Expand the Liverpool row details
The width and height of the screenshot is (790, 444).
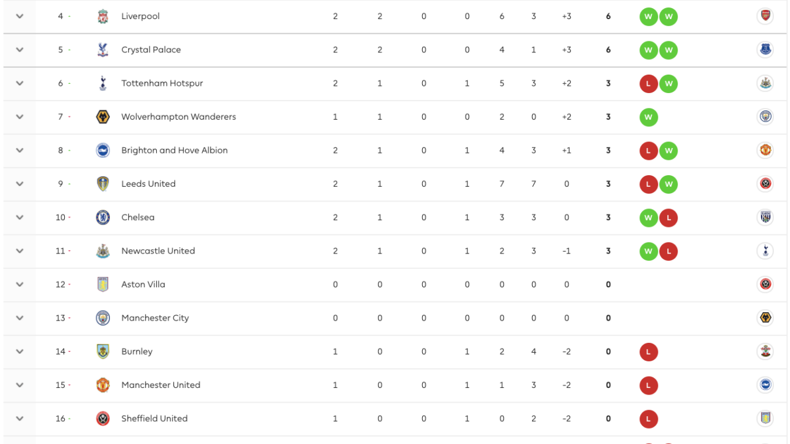click(20, 17)
